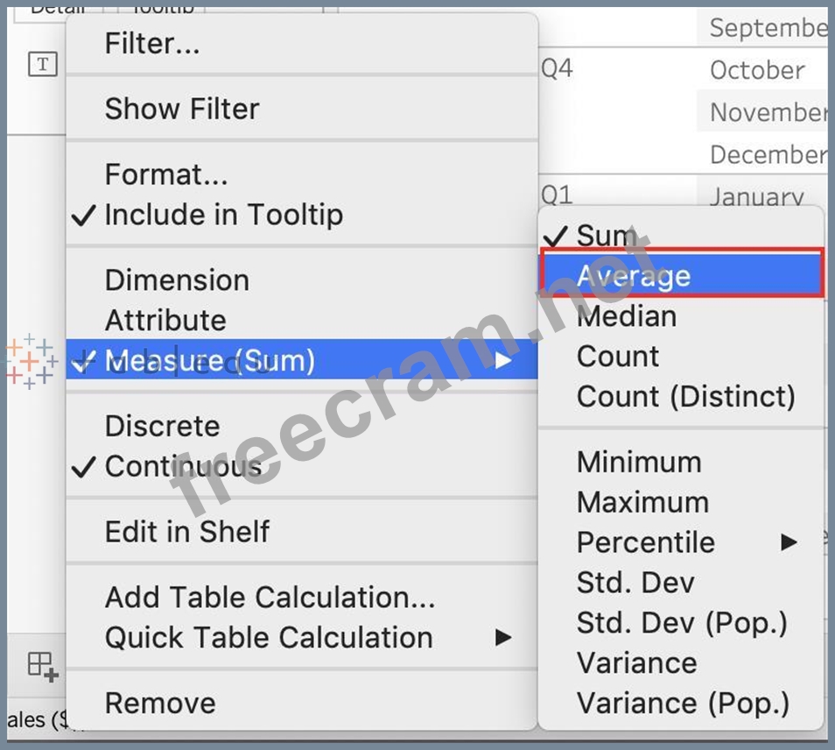
Task: Choose Average aggregation
Action: pyautogui.click(x=634, y=276)
